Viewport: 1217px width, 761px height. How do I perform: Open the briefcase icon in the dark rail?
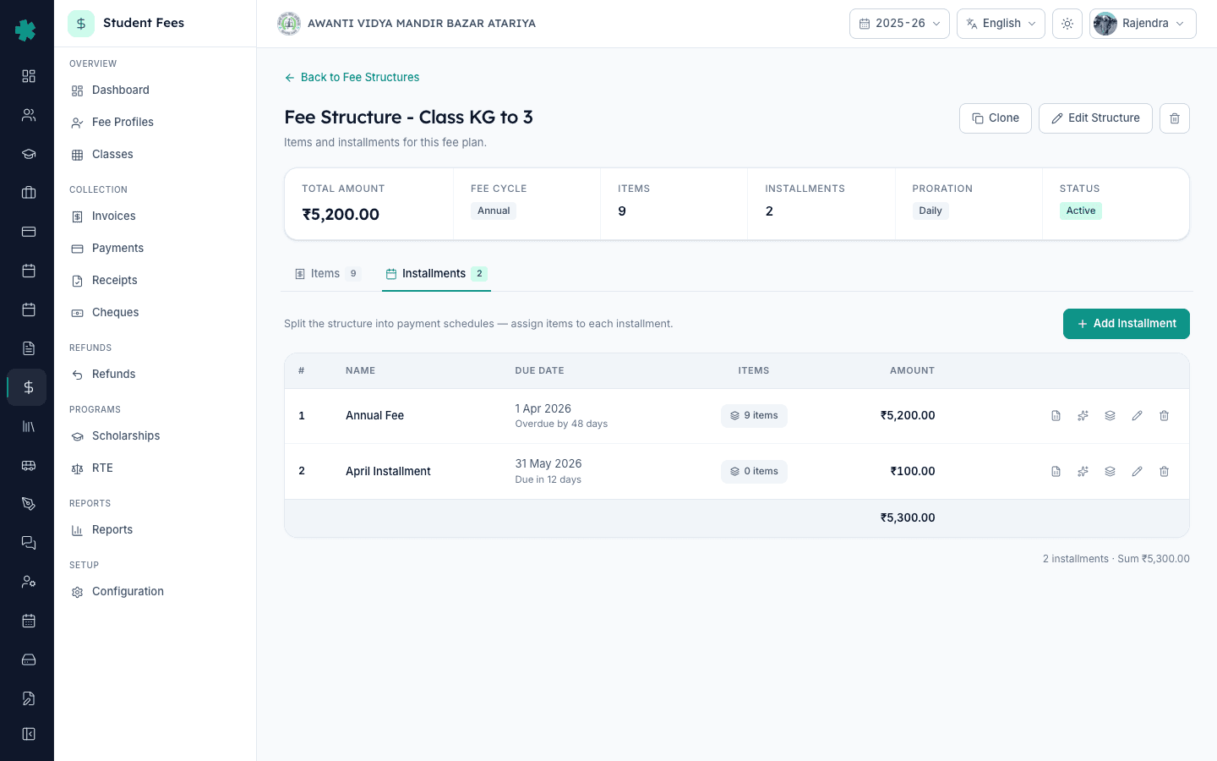[x=29, y=193]
